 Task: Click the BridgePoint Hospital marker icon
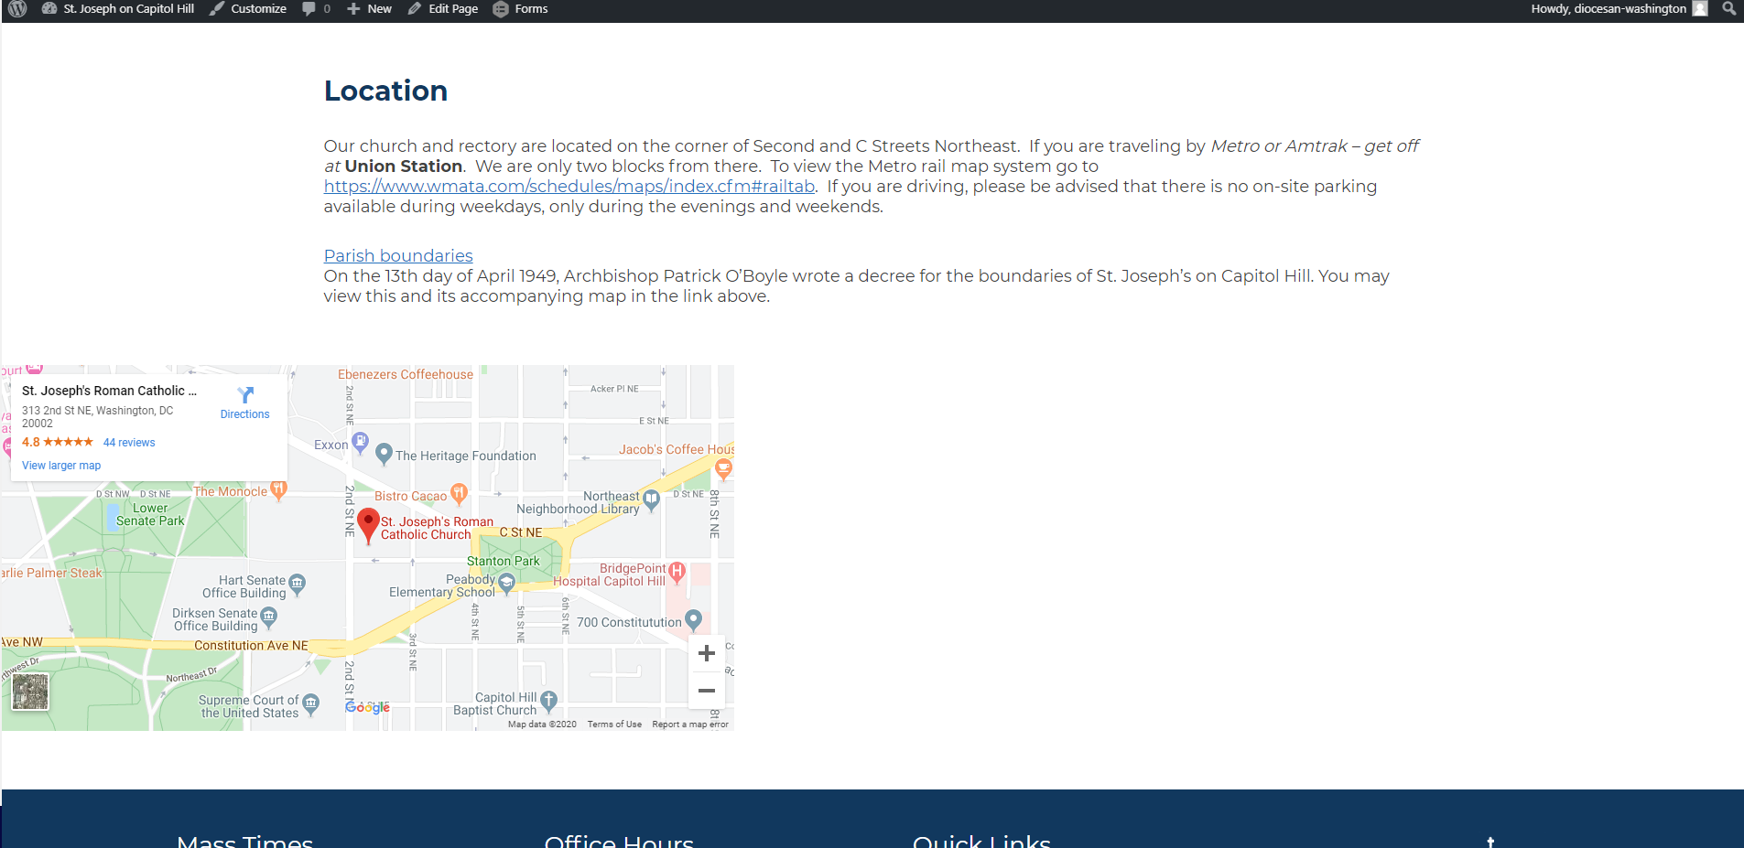pyautogui.click(x=677, y=572)
